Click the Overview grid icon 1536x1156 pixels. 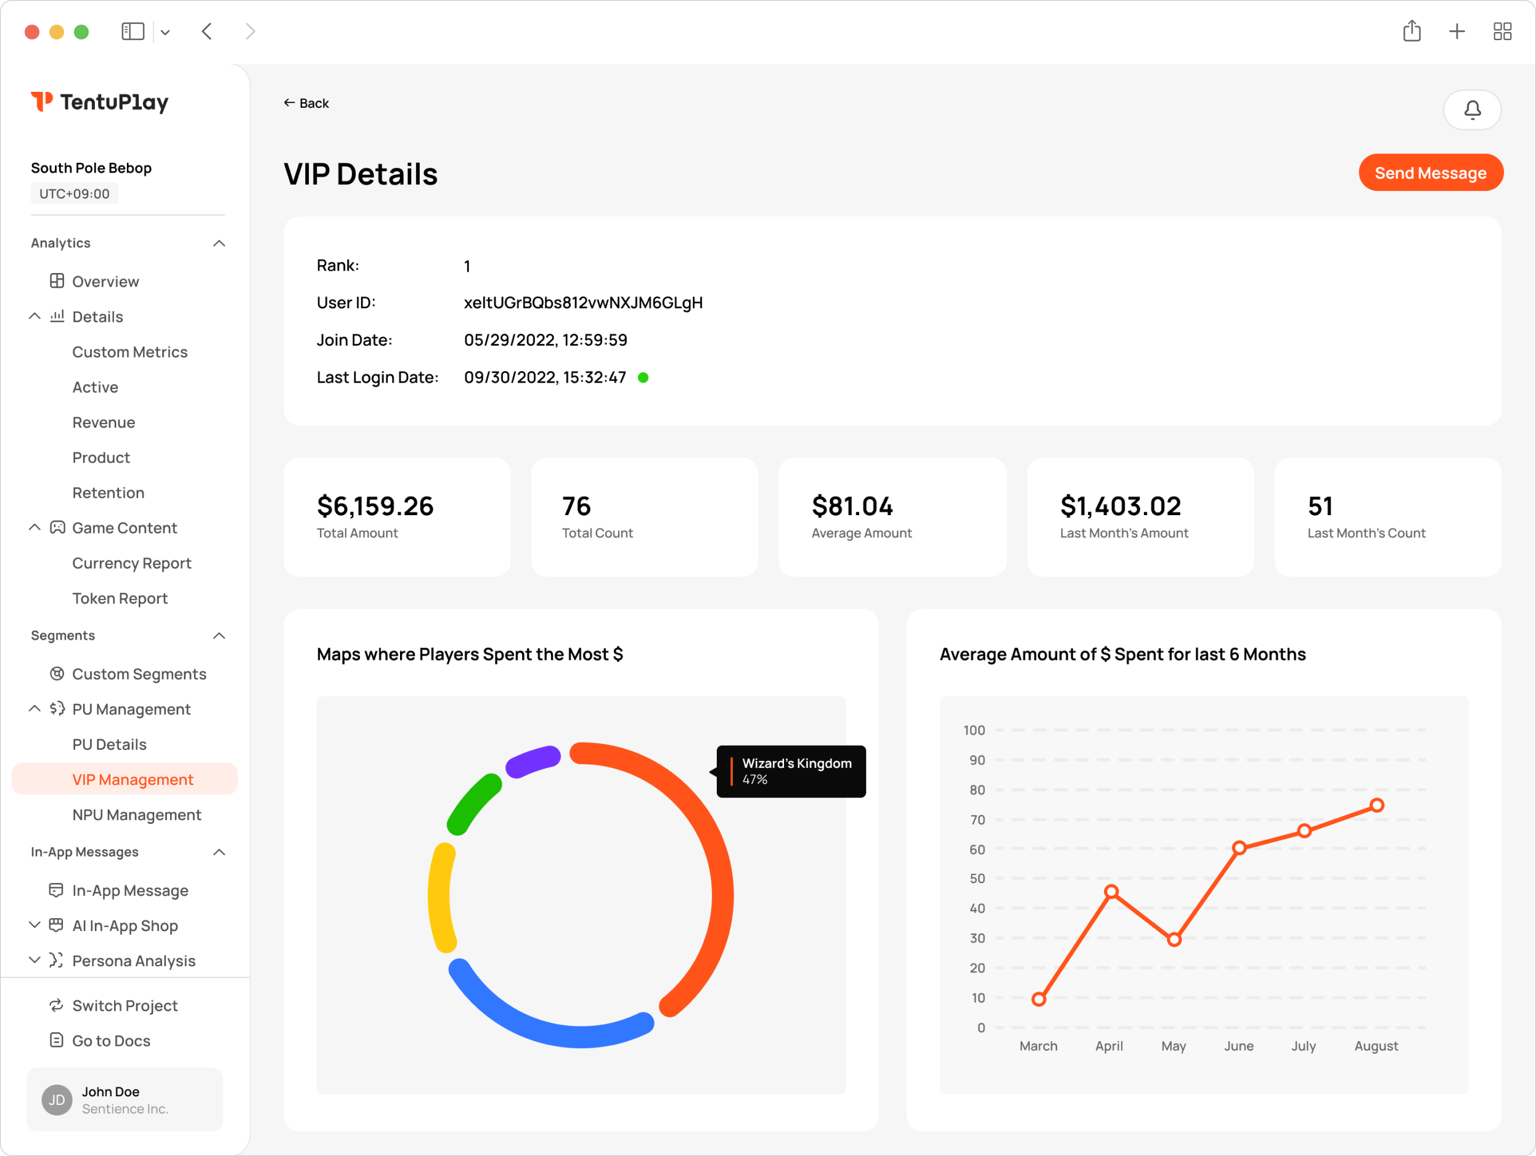pos(57,281)
